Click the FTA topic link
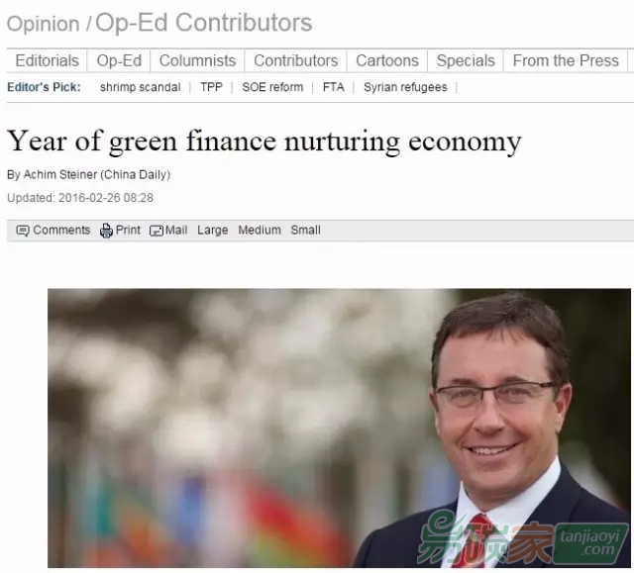The height and width of the screenshot is (573, 634). pyautogui.click(x=334, y=87)
